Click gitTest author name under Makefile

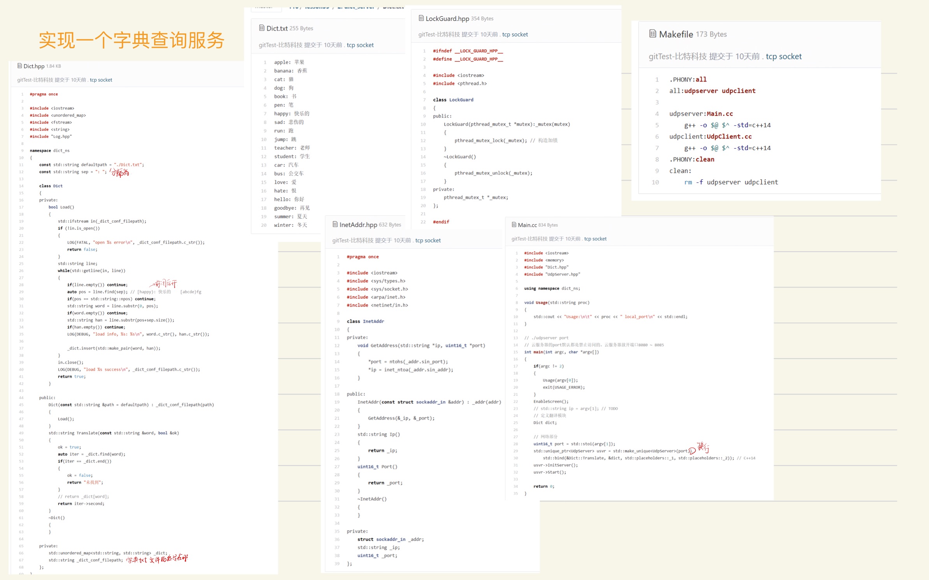pos(677,56)
